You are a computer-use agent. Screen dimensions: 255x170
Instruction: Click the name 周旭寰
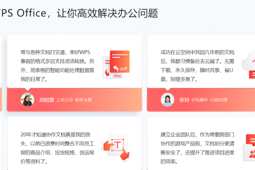pyautogui.click(x=47, y=100)
